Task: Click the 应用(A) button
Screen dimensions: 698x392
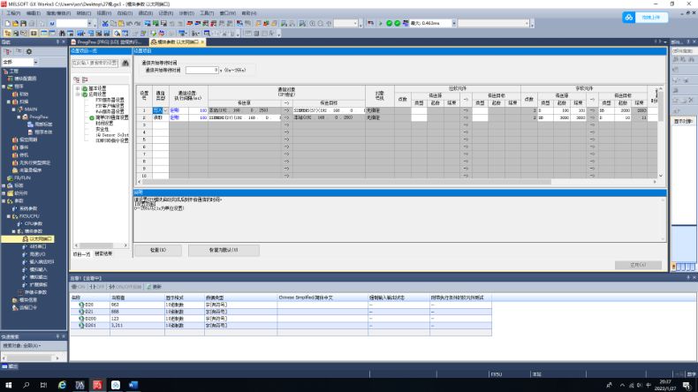Action: coord(638,265)
